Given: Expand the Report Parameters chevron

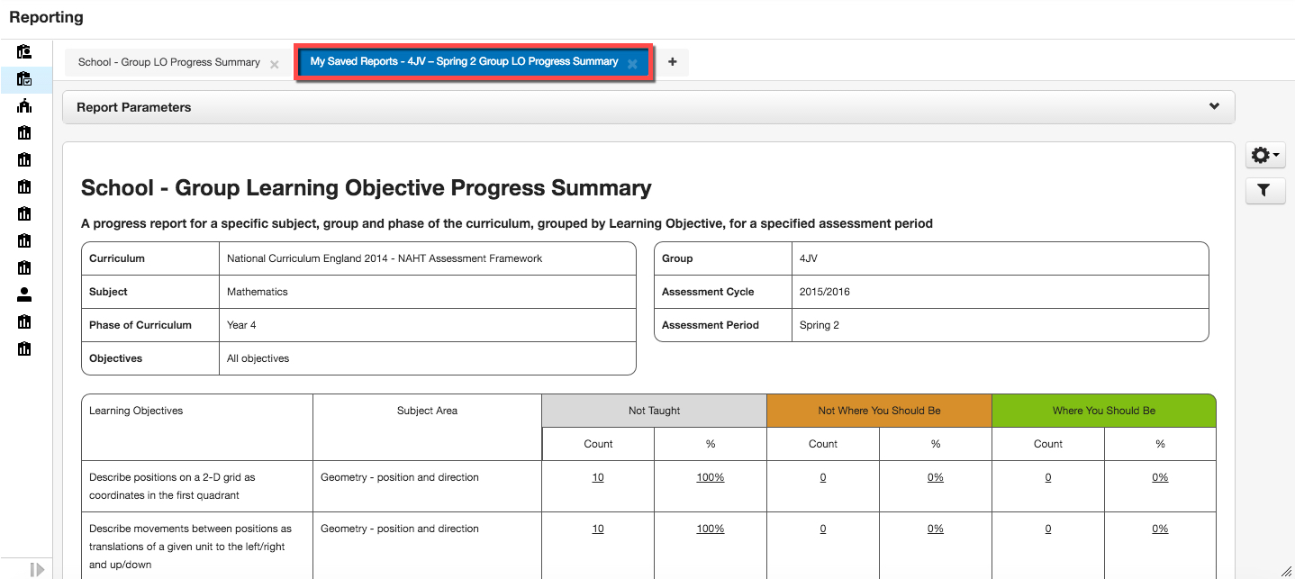Looking at the screenshot, I should pos(1214,106).
